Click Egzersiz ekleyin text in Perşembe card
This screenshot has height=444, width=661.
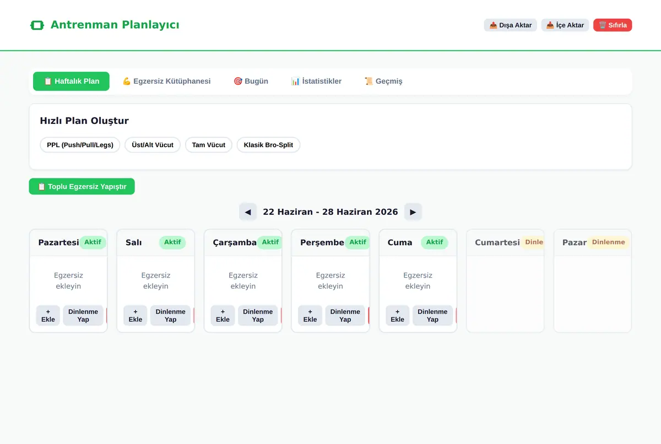pyautogui.click(x=330, y=280)
